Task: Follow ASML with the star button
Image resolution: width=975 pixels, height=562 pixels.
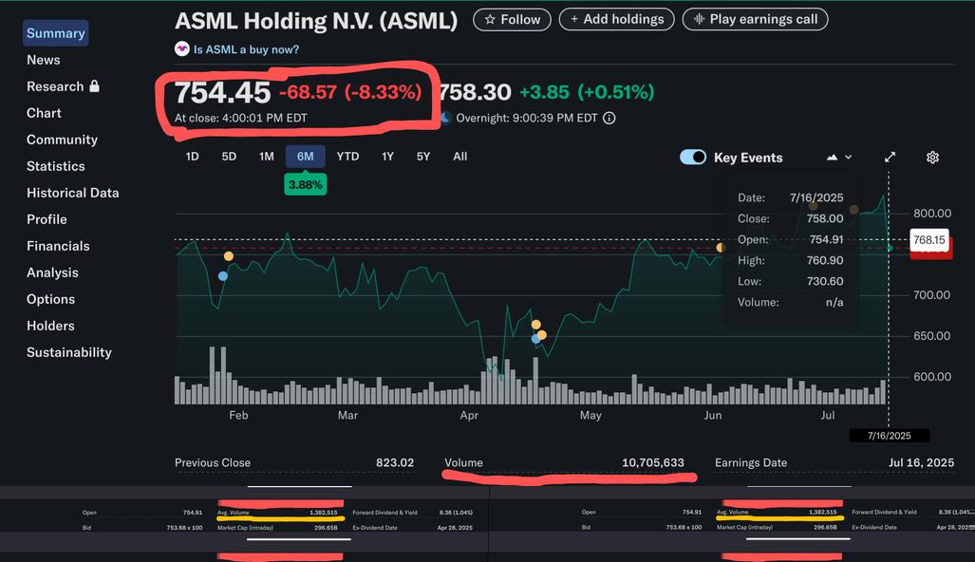Action: pos(512,19)
